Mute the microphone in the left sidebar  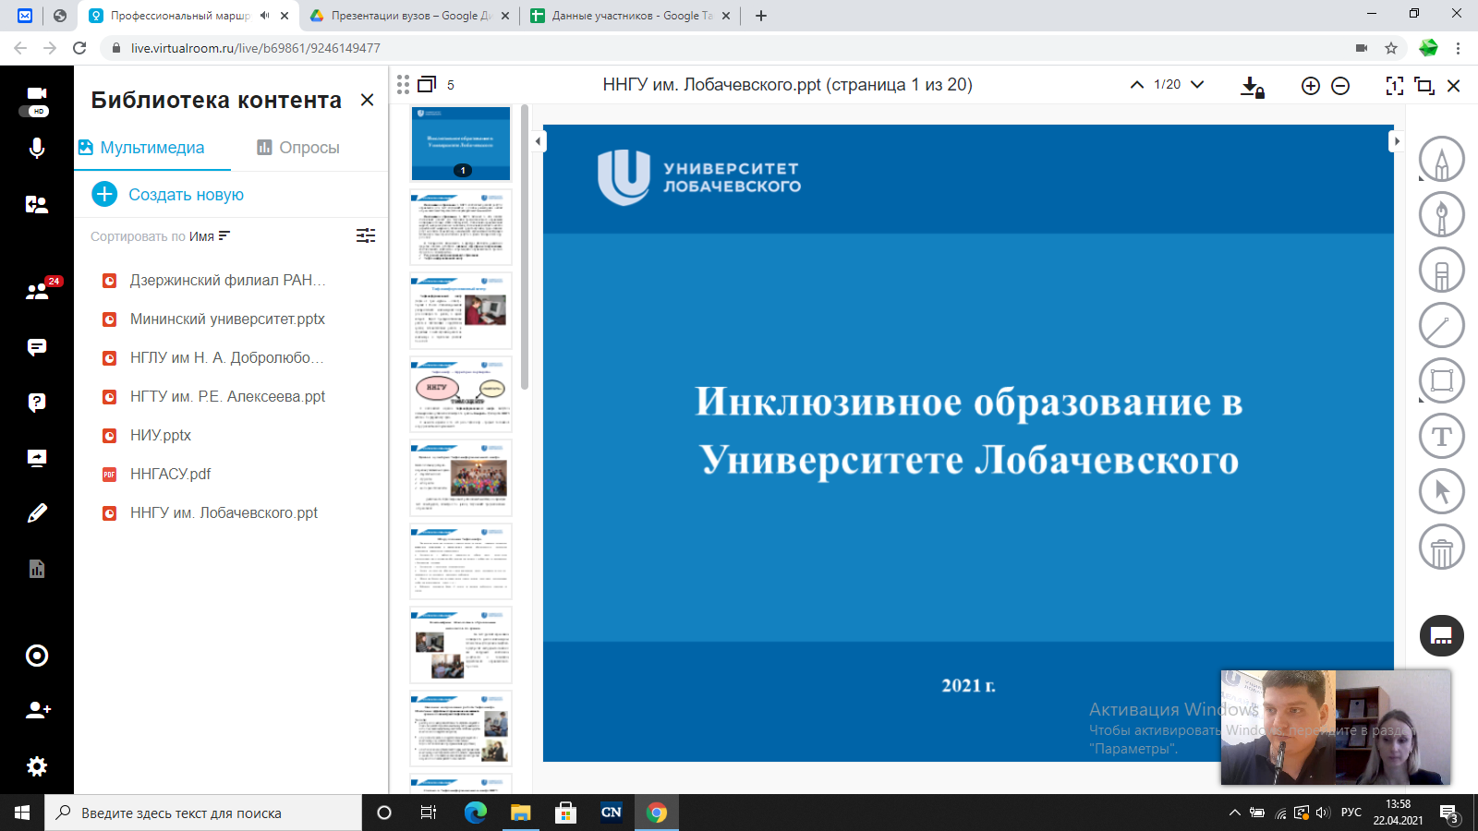coord(37,148)
